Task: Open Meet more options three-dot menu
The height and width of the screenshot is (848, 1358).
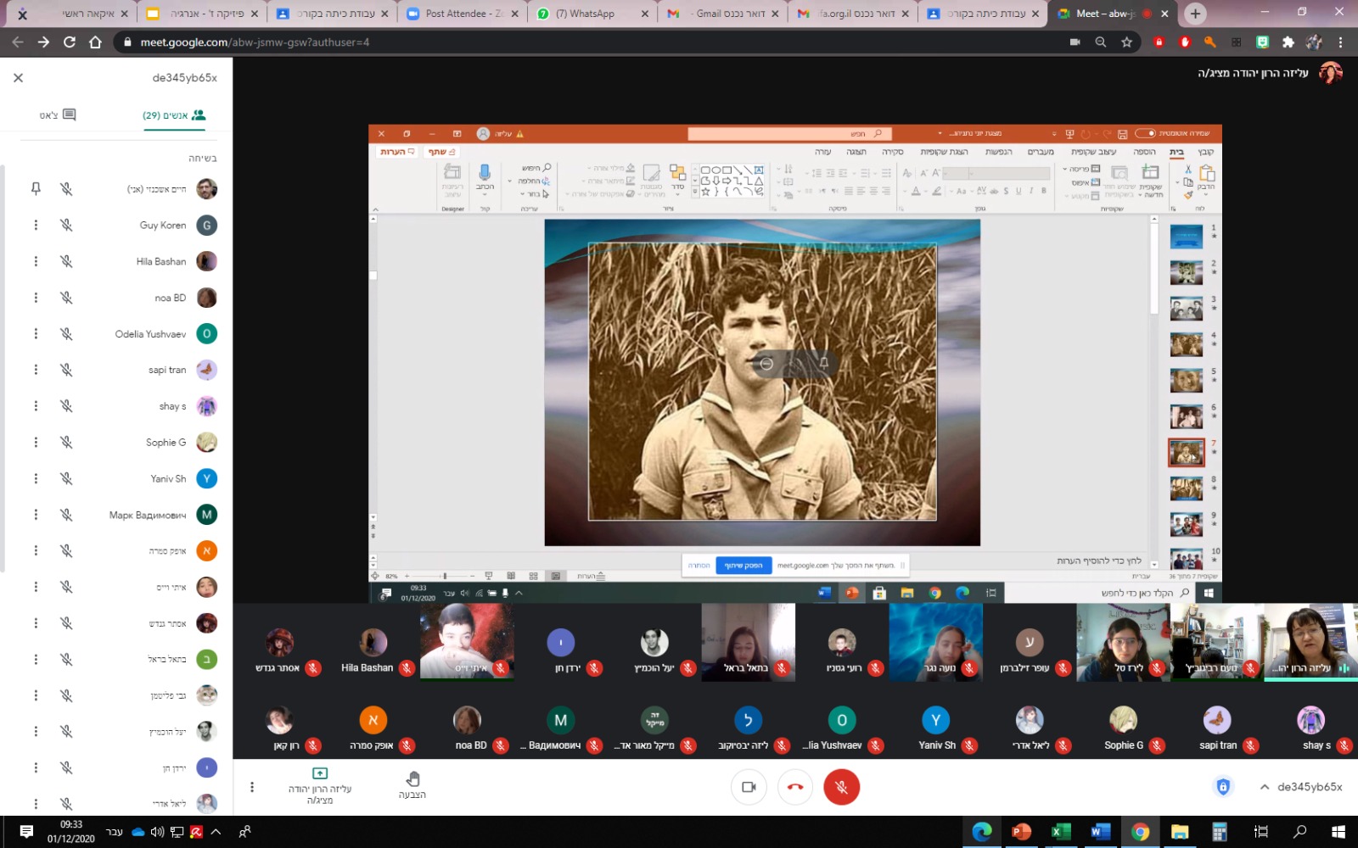Action: [251, 787]
